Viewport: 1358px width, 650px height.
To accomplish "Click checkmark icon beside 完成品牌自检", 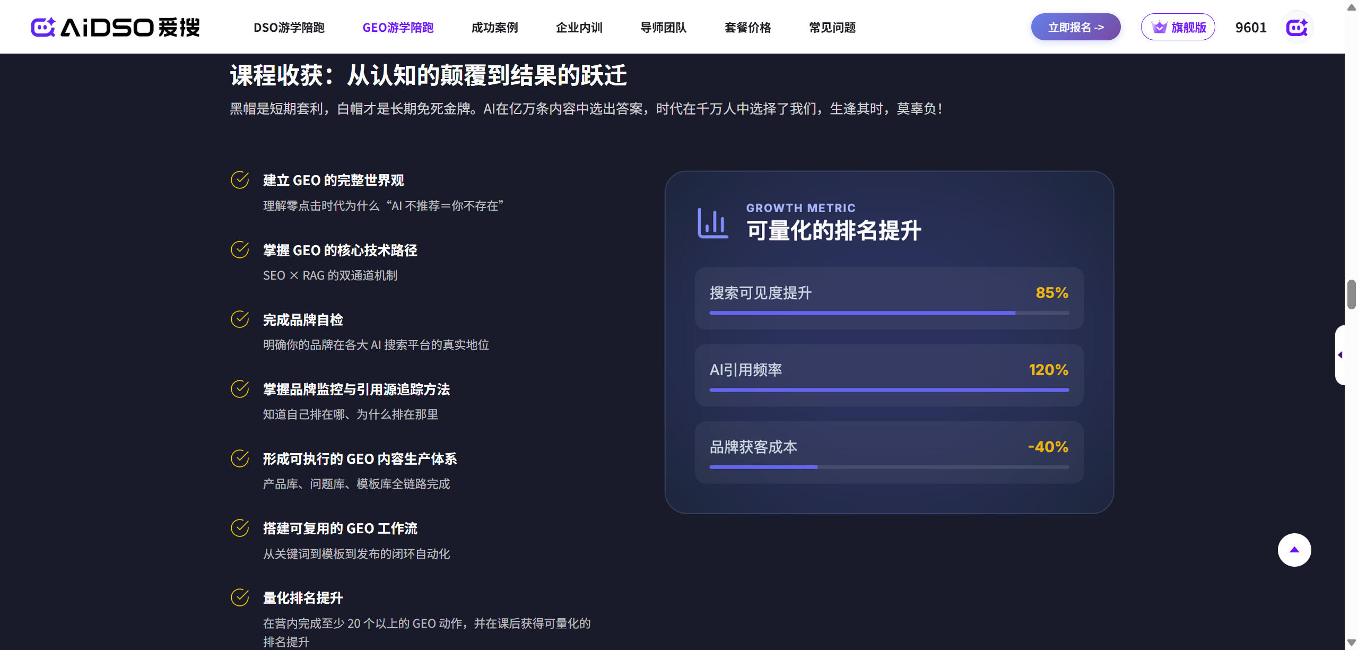I will tap(240, 319).
